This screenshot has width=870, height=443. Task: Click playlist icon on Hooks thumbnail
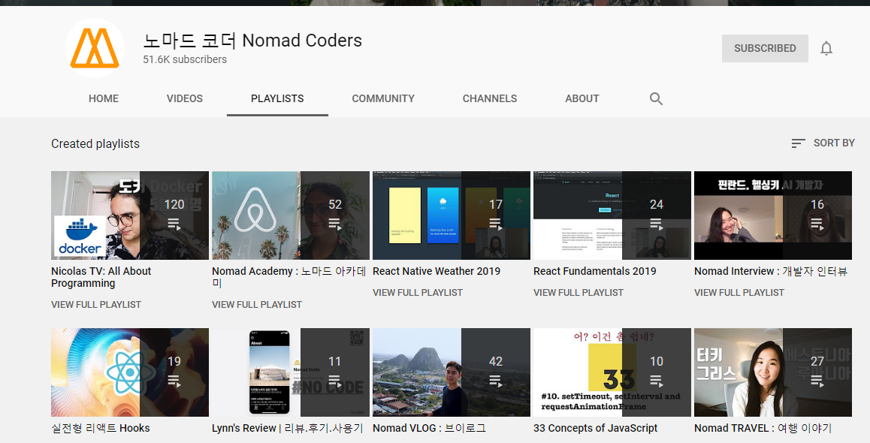coord(174,381)
